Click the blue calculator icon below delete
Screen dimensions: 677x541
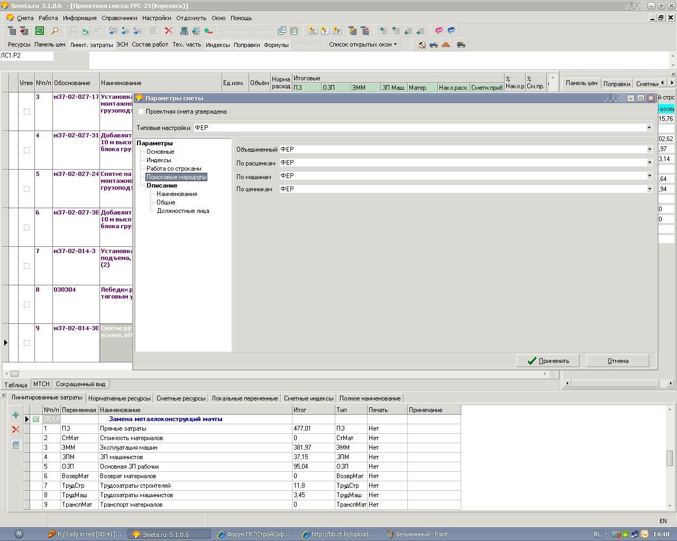[16, 445]
